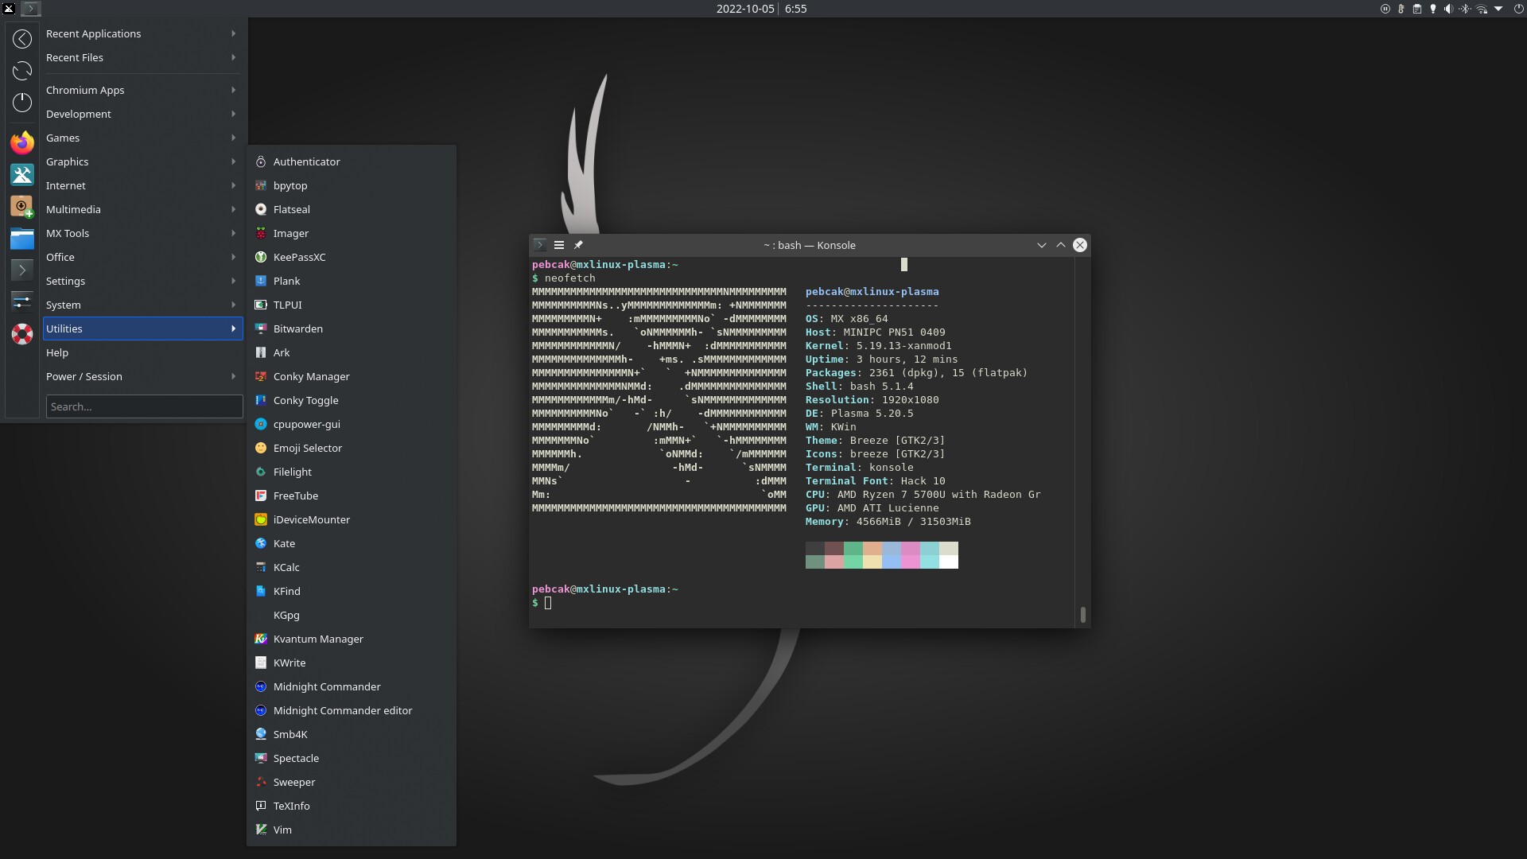Image resolution: width=1527 pixels, height=859 pixels.
Task: Open MX Tools icon in favorites sidebar
Action: (x=22, y=174)
